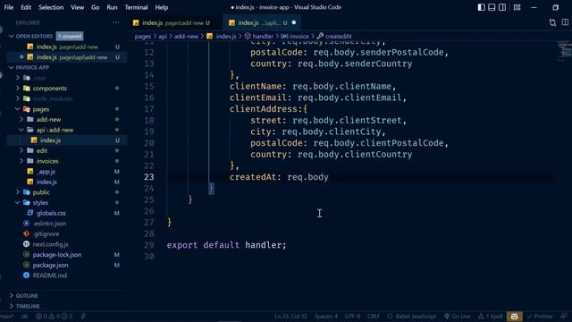The width and height of the screenshot is (572, 322).
Task: Click the Prettier status item
Action: click(x=540, y=317)
